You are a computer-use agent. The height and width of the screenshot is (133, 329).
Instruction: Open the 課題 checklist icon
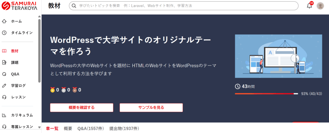click(x=4, y=62)
